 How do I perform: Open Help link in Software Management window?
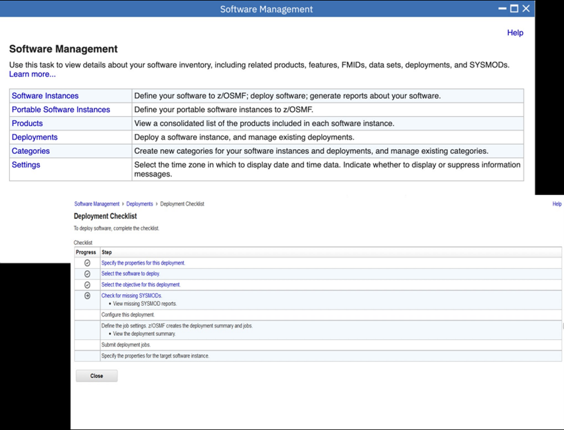click(515, 33)
